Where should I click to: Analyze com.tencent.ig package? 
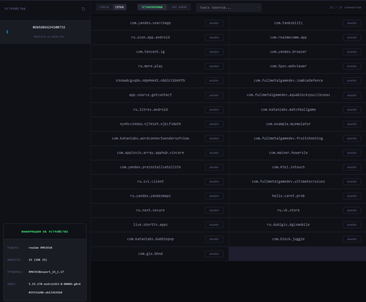coord(214,52)
